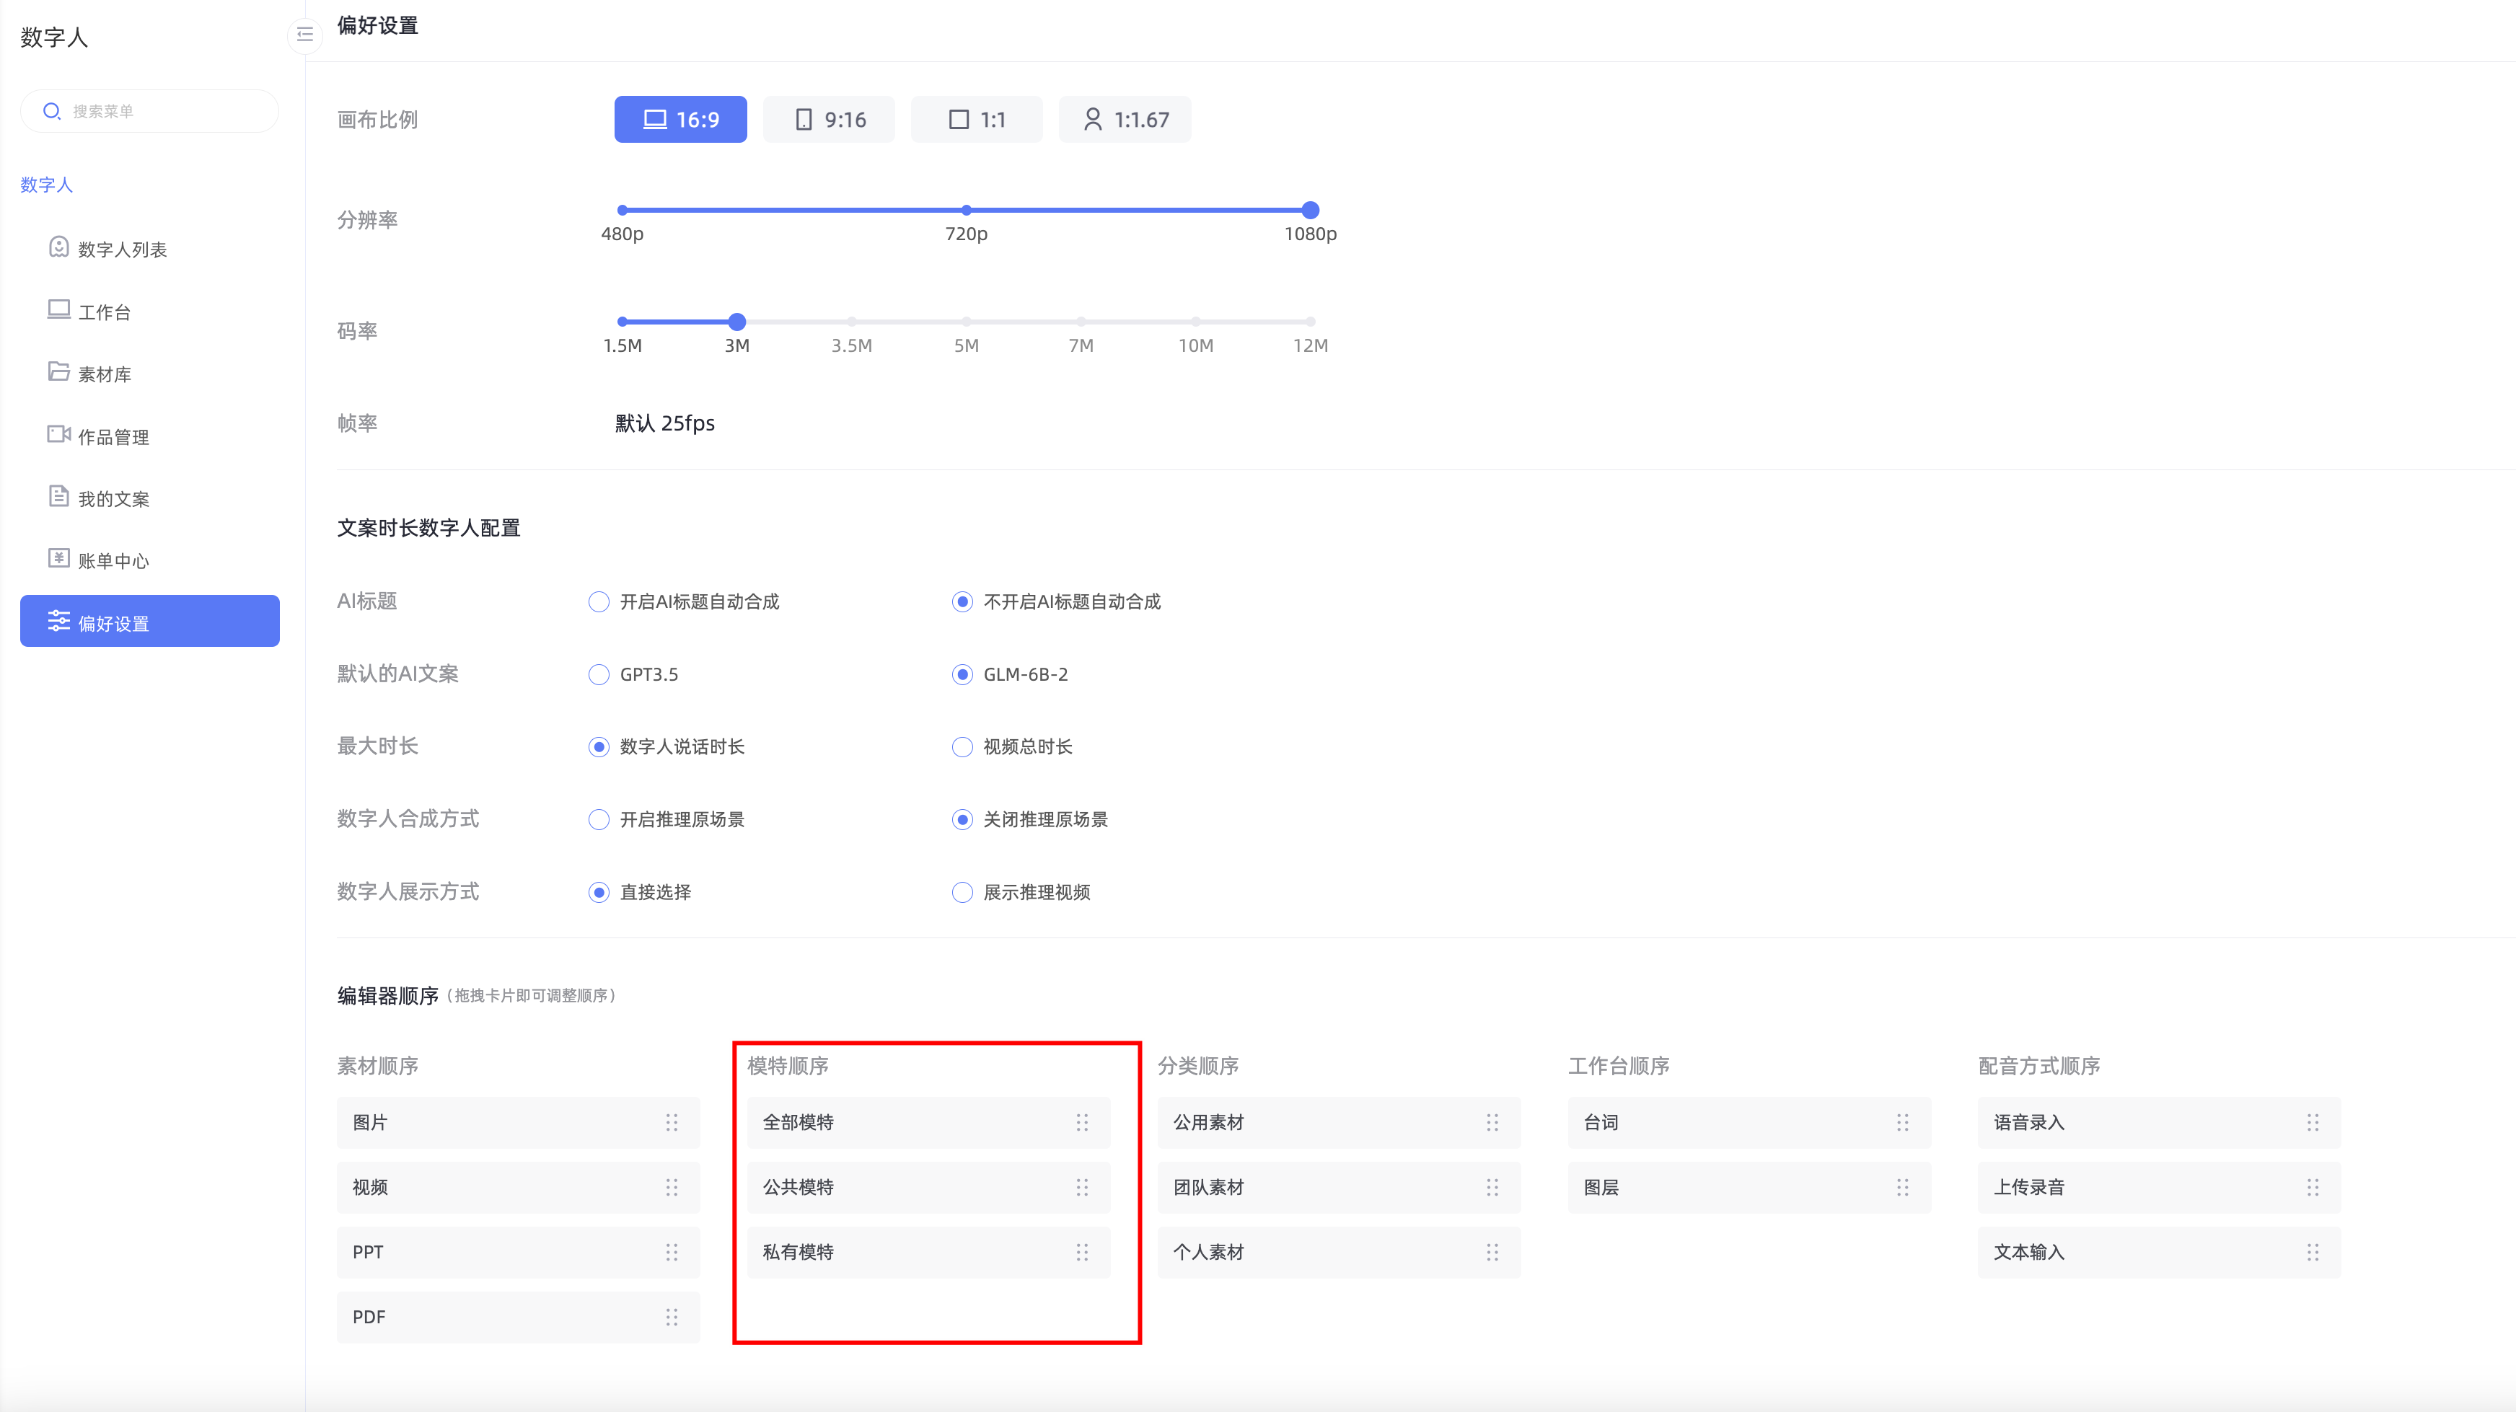2516x1412 pixels.
Task: Click drag handle of 图层 card
Action: click(1903, 1188)
